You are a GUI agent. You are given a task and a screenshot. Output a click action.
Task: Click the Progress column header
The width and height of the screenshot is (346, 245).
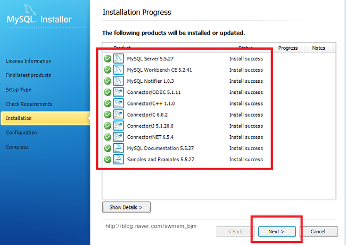tap(288, 48)
